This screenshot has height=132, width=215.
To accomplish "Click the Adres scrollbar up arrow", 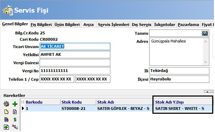I will point(205,41).
